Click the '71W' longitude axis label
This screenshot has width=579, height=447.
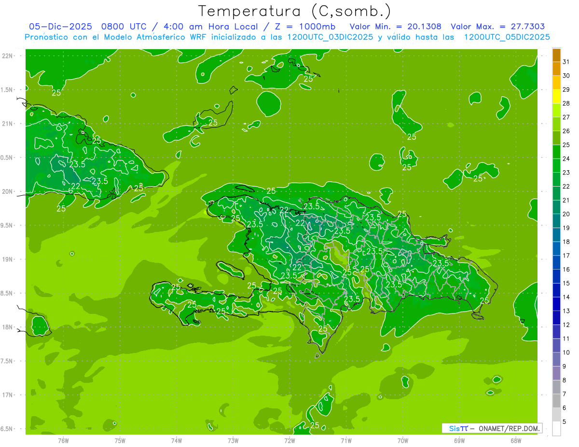[346, 441]
